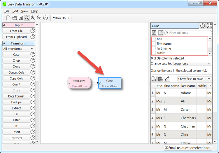
Task: Open the 'All transforms' category dropdown
Action: pos(19,49)
